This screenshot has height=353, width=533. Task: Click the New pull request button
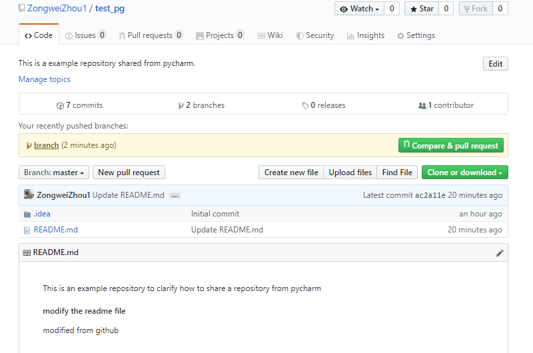click(x=129, y=173)
